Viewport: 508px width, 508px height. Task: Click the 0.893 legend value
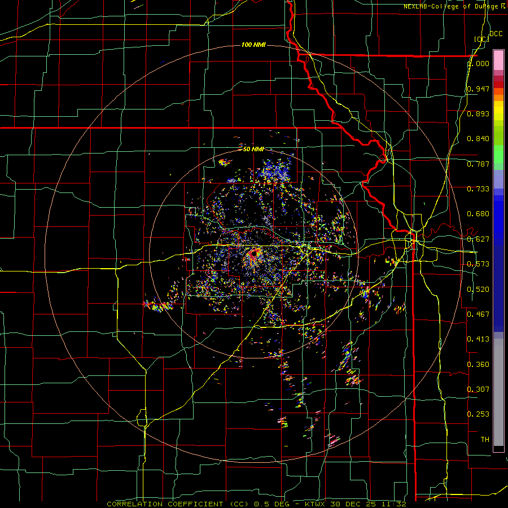[478, 113]
